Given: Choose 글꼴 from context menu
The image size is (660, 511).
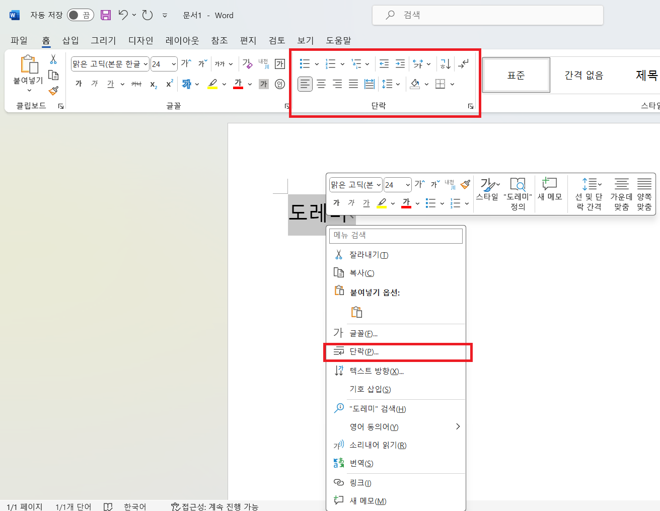Looking at the screenshot, I should (x=396, y=333).
